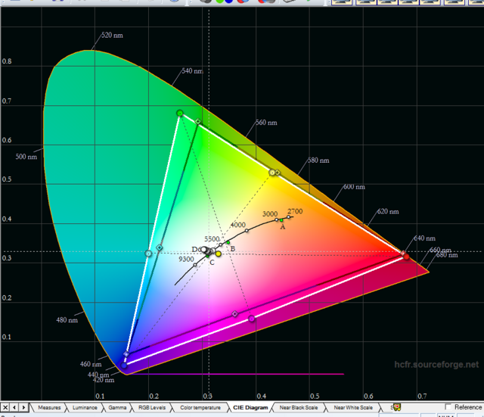The width and height of the screenshot is (484, 417).
Task: Switch to the RGB Levels tab
Action: tap(152, 407)
